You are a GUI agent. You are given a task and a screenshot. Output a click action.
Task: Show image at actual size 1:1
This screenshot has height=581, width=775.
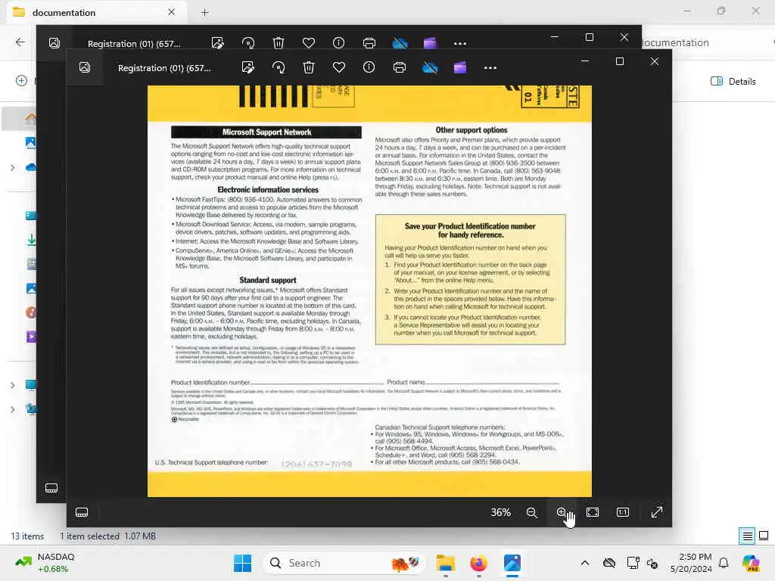pyautogui.click(x=623, y=512)
